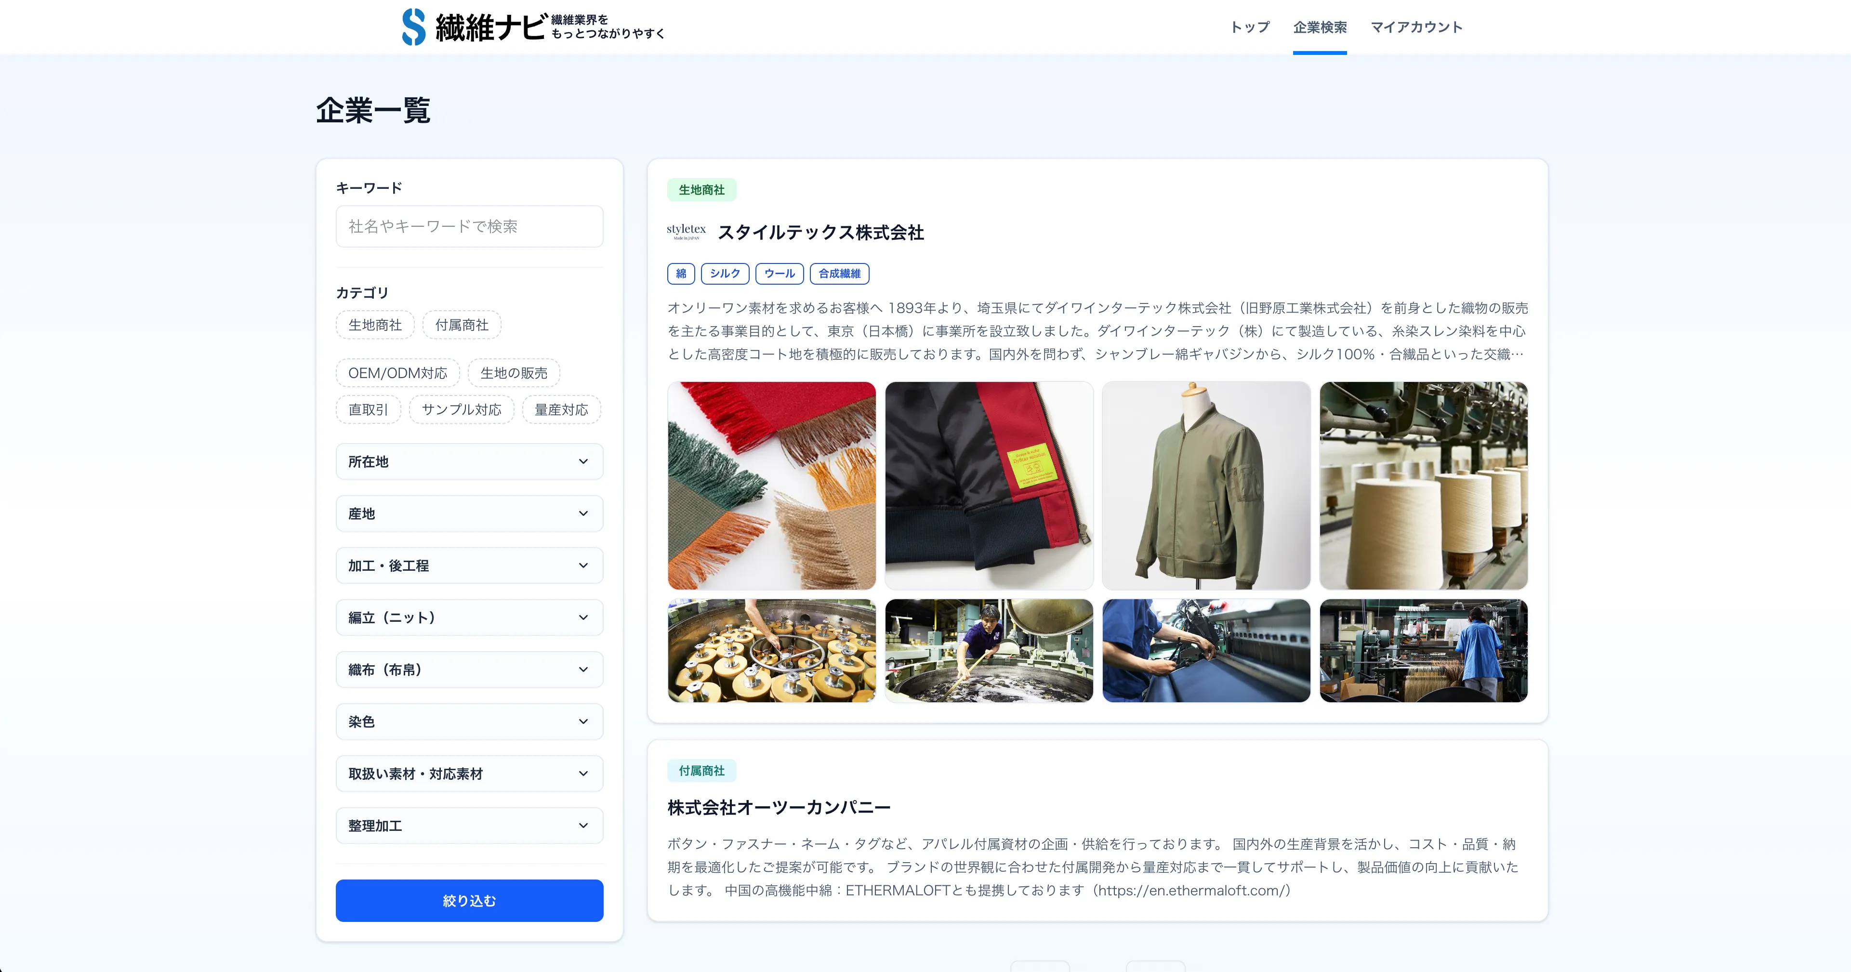Image resolution: width=1851 pixels, height=972 pixels.
Task: Expand the 所在地 dropdown
Action: pyautogui.click(x=468, y=462)
